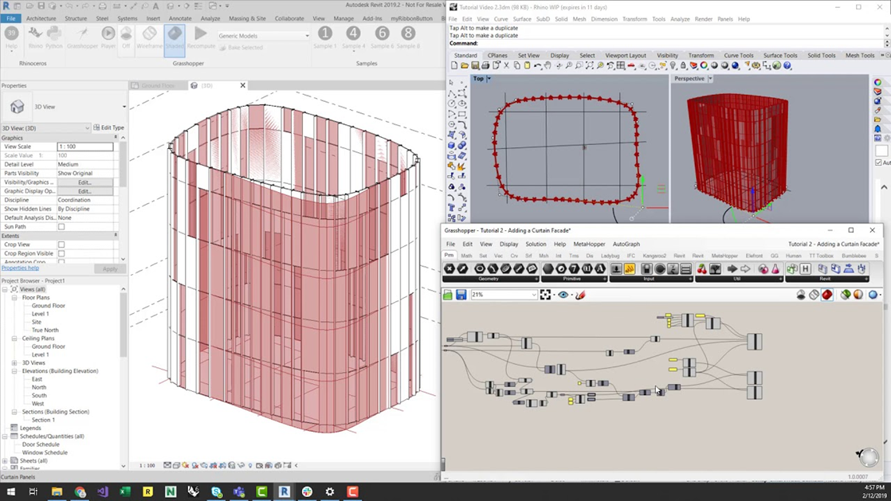Open Grasshopper Solution menu
Viewport: 891px width, 501px height.
pyautogui.click(x=536, y=245)
